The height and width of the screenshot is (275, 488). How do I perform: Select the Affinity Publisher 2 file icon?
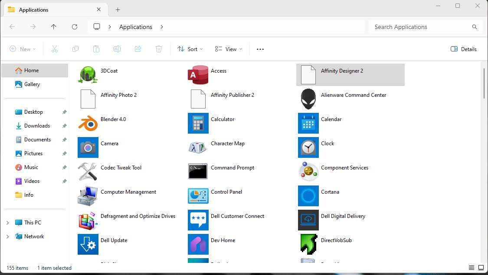tap(198, 99)
